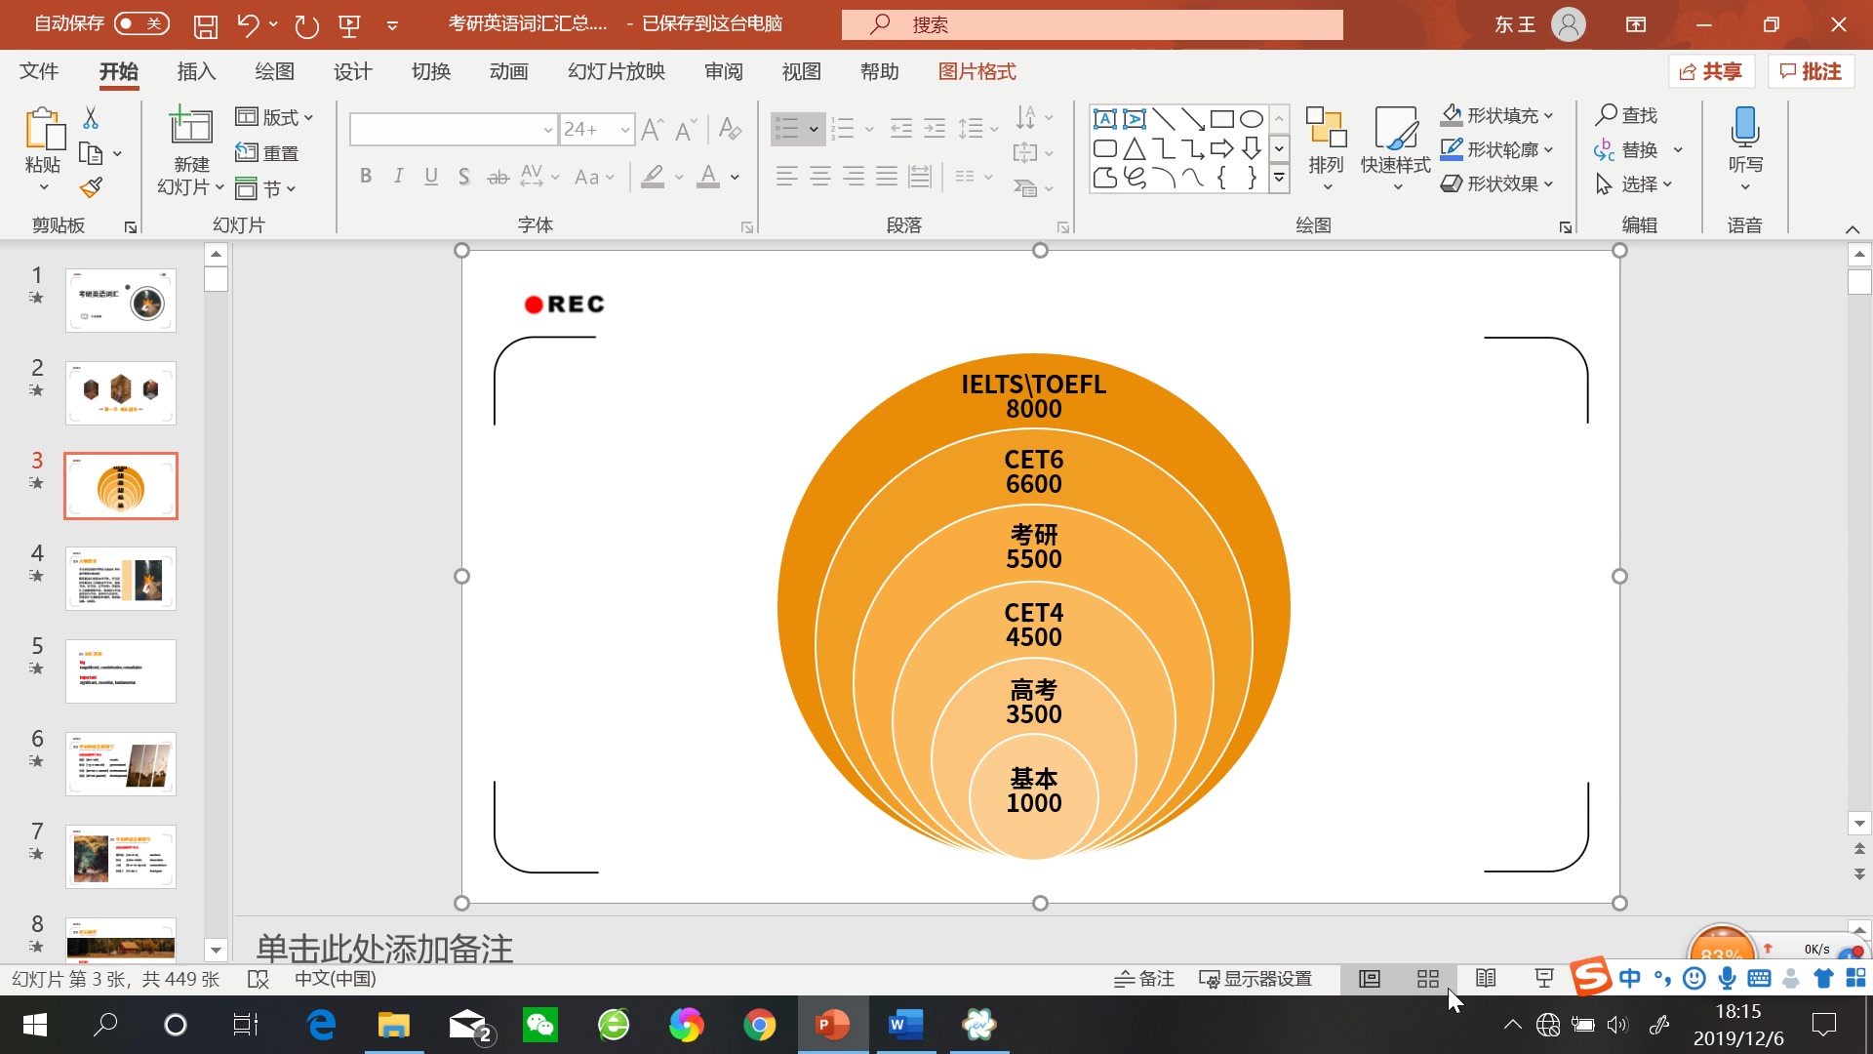This screenshot has width=1873, height=1054.
Task: Select the oval shape in shapes gallery
Action: coord(1252,119)
